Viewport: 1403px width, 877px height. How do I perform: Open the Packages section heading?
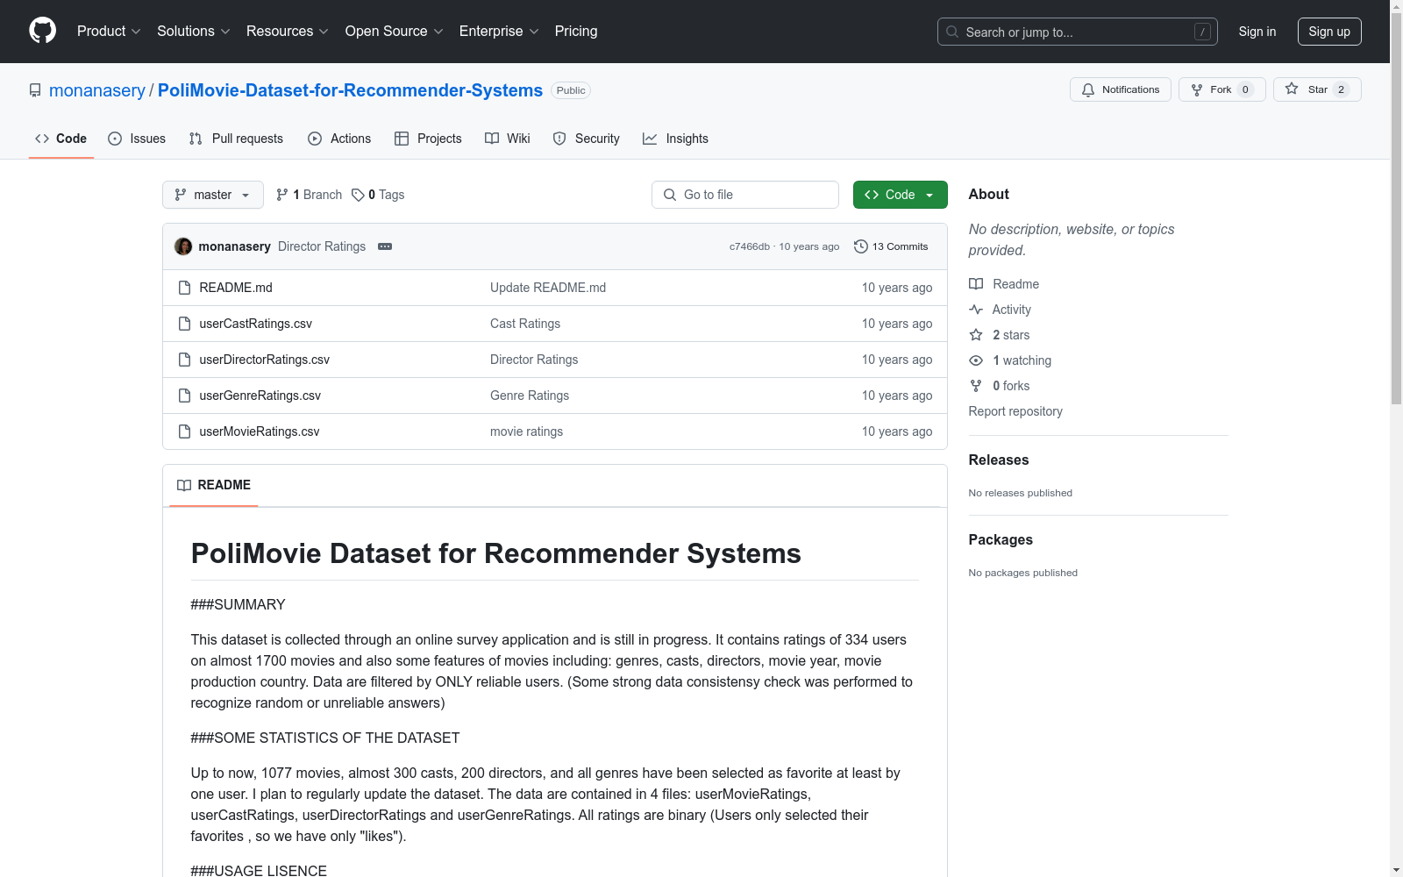point(1001,539)
